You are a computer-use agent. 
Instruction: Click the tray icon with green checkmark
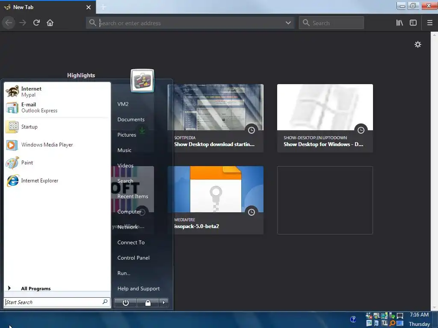(x=392, y=316)
